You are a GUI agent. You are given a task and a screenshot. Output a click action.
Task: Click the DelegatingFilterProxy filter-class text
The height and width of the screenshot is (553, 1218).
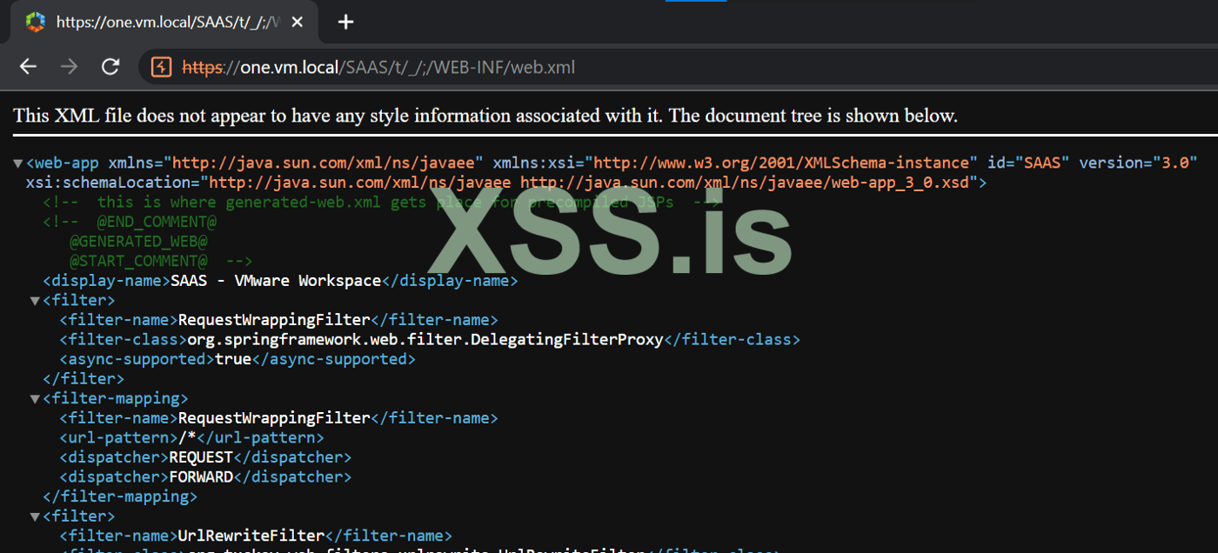pos(425,340)
